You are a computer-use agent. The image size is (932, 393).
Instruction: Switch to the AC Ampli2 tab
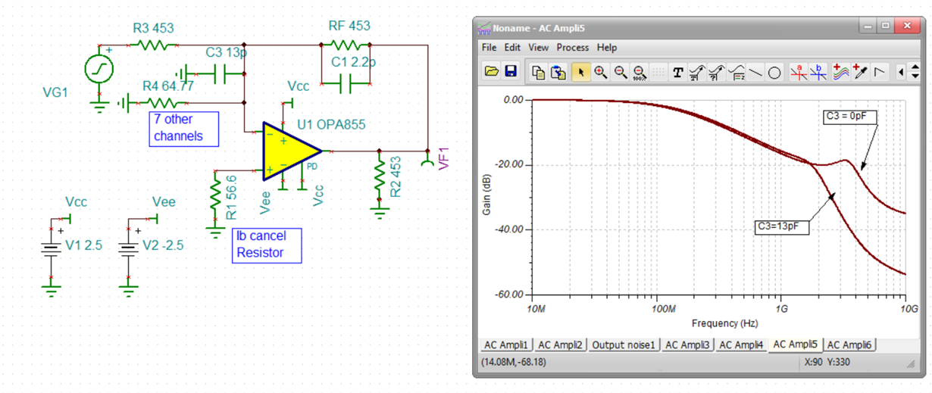(561, 345)
